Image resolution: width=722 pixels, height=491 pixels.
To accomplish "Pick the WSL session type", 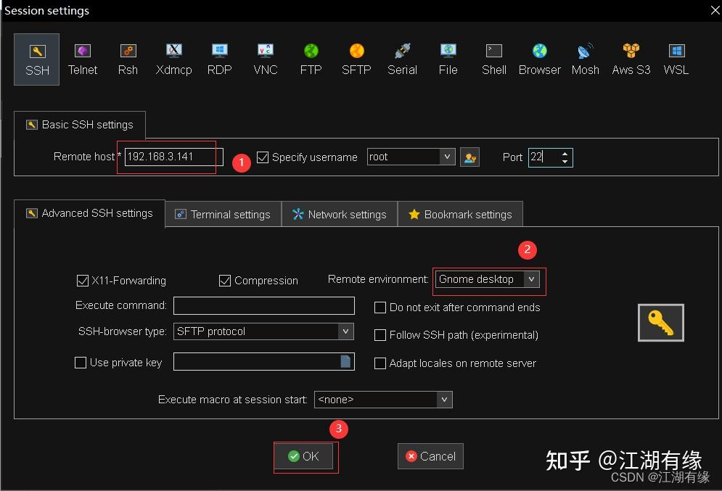I will point(676,59).
